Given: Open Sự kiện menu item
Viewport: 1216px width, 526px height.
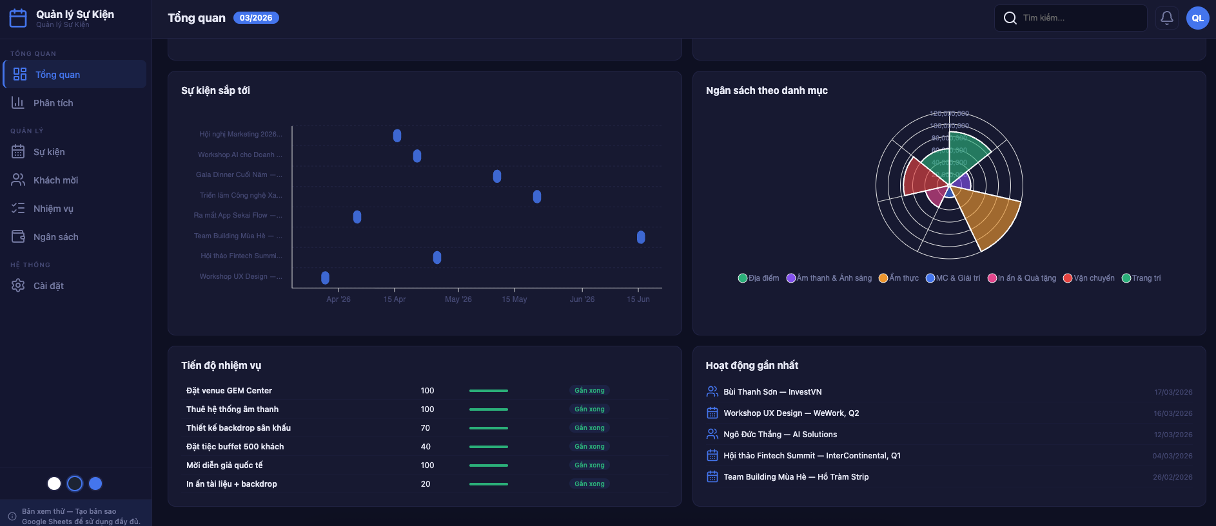Looking at the screenshot, I should (49, 152).
